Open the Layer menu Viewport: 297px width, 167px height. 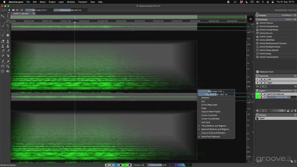pos(61,2)
